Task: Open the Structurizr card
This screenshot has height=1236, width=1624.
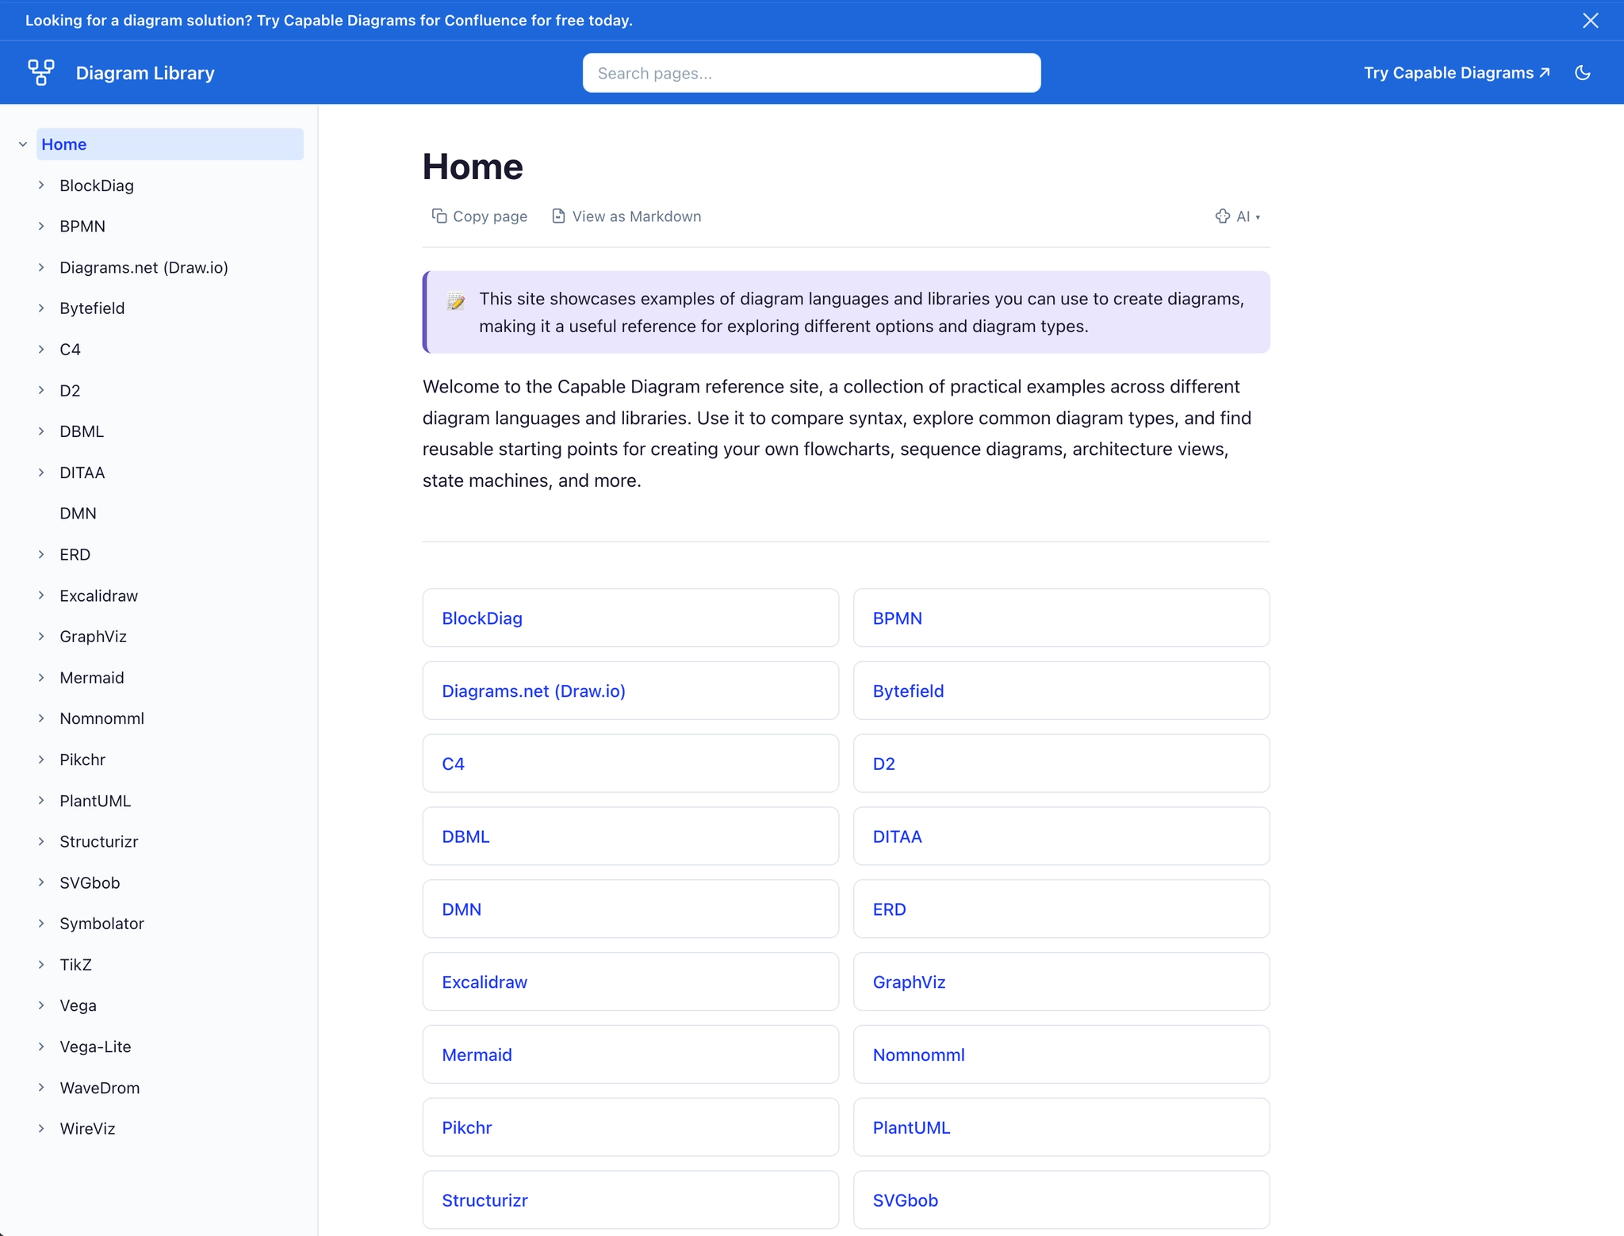Action: pyautogui.click(x=630, y=1200)
